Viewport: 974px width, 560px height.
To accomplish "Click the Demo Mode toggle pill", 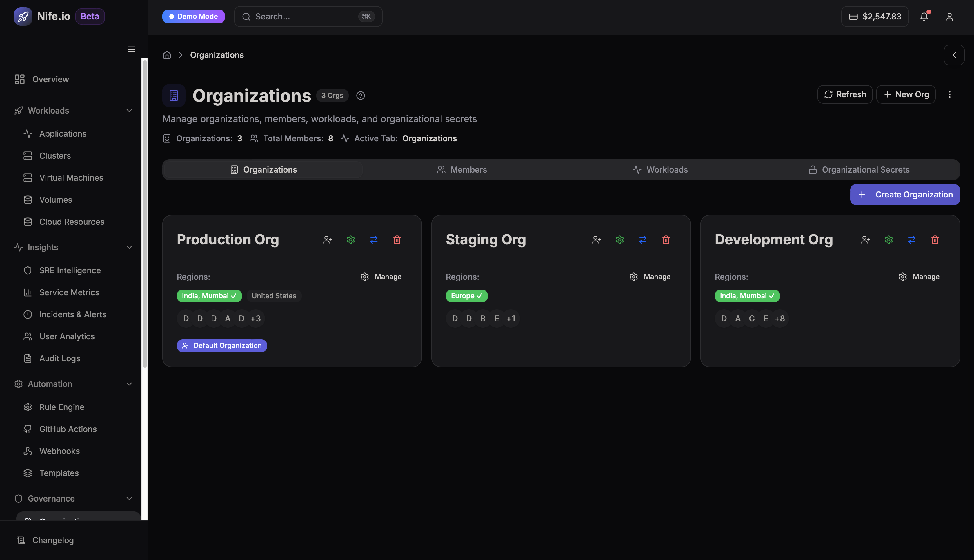I will tap(193, 16).
